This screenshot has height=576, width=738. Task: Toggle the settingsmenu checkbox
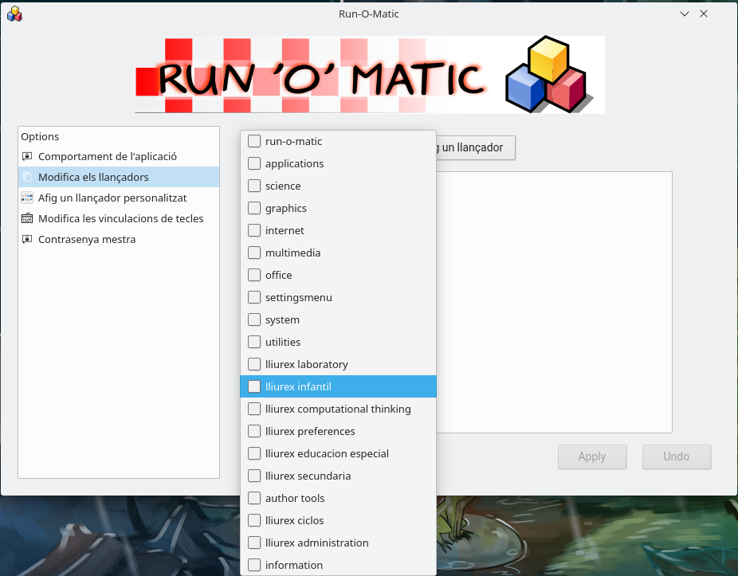254,297
